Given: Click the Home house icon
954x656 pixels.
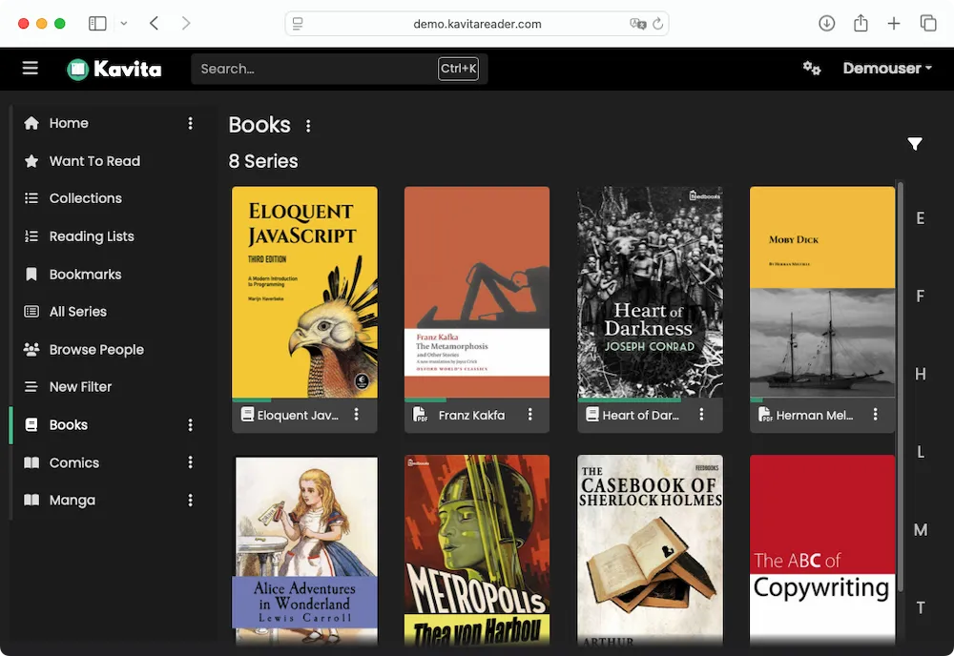Looking at the screenshot, I should 31,123.
